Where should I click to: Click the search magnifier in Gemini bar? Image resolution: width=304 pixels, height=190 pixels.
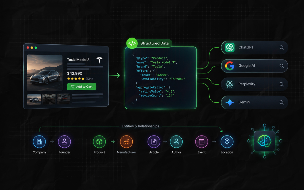click(281, 102)
